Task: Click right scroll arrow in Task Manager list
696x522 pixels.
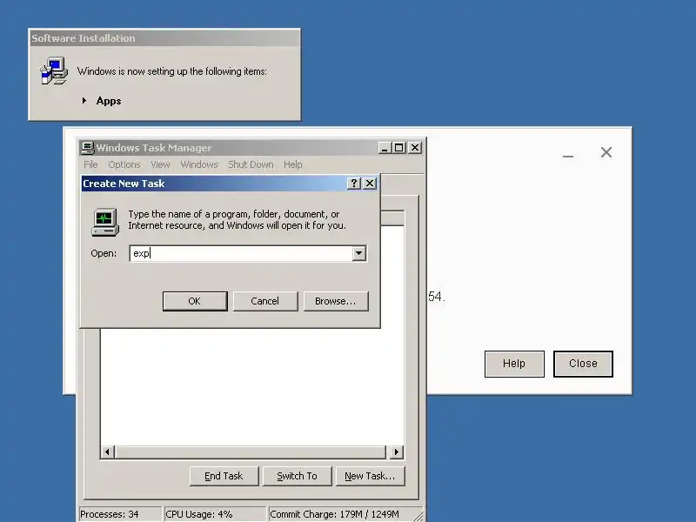Action: click(x=396, y=452)
